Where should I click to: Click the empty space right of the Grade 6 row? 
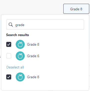[63, 56]
